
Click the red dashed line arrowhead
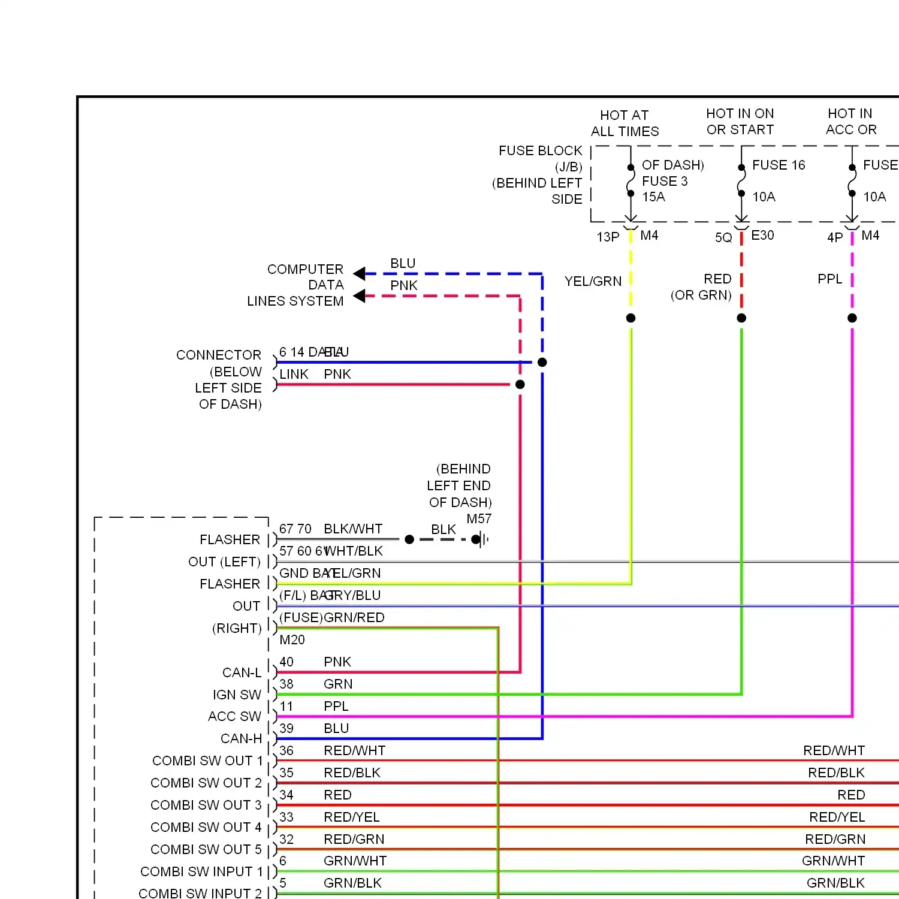pos(359,296)
